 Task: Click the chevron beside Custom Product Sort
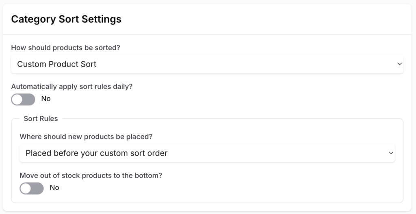[x=399, y=64]
